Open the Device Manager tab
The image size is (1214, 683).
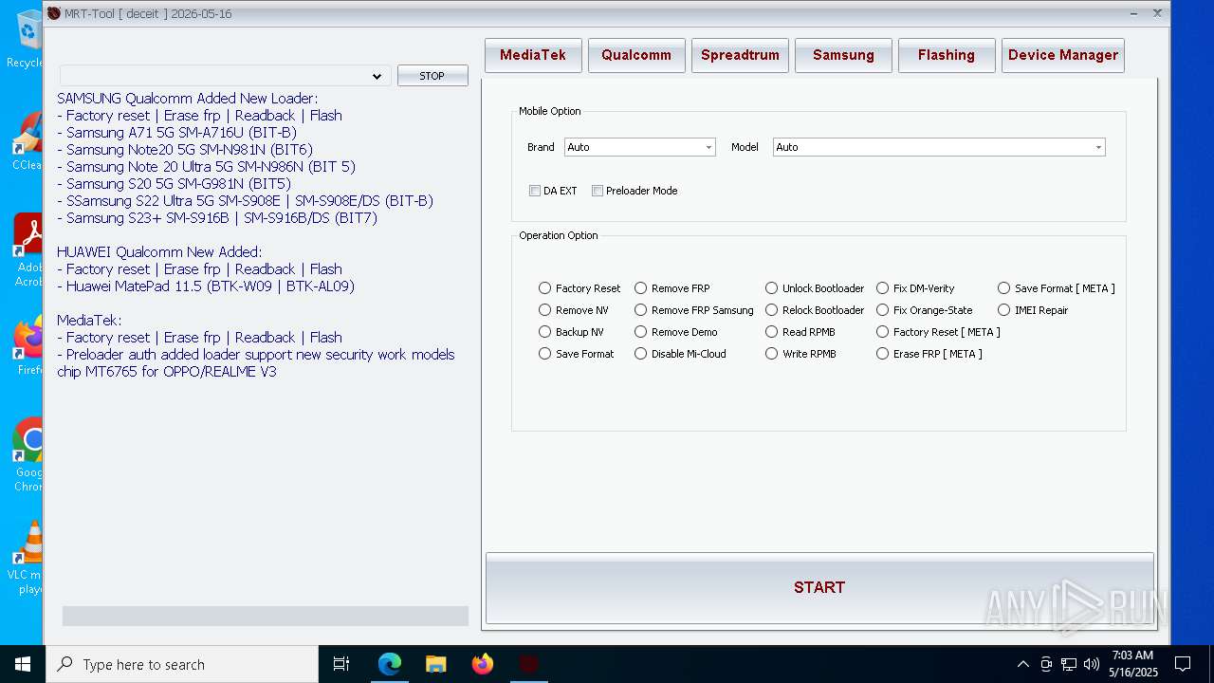click(1063, 55)
